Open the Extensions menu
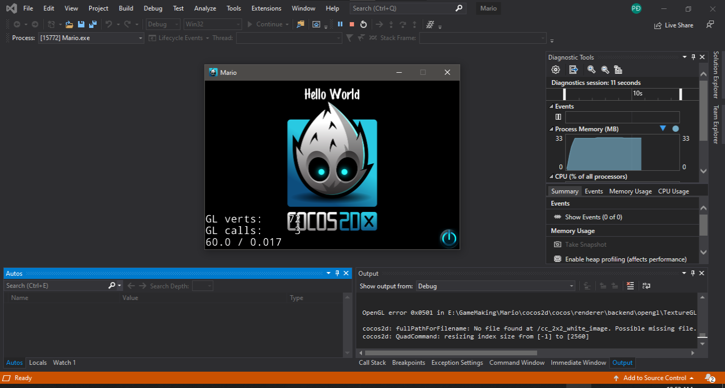This screenshot has height=388, width=725. pyautogui.click(x=266, y=8)
